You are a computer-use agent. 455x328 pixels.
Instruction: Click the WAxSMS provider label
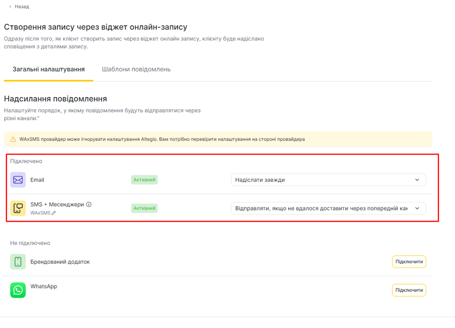40,213
